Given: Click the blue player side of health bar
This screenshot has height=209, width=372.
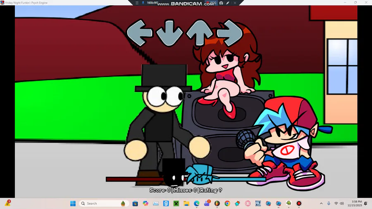Looking at the screenshot, I should click(x=239, y=179).
